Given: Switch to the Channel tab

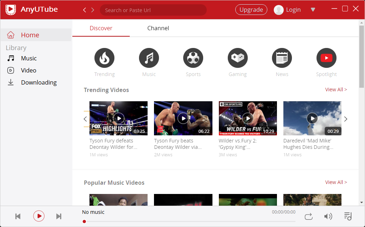Looking at the screenshot, I should [x=158, y=28].
